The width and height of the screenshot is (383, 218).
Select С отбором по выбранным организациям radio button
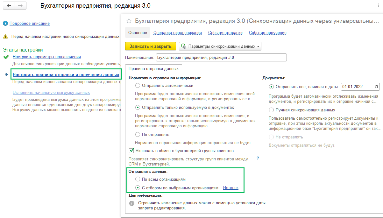[138, 188]
